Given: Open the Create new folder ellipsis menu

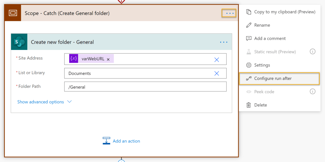Looking at the screenshot, I should pos(224,42).
